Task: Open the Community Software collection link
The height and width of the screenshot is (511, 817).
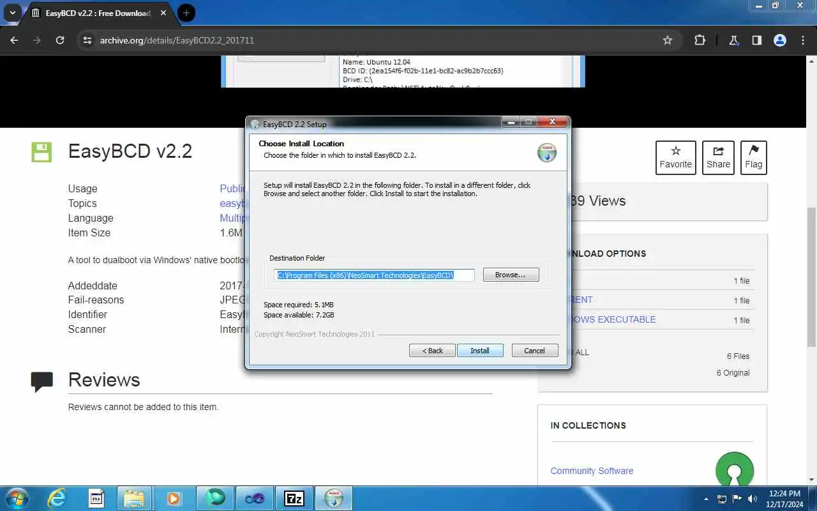Action: coord(592,471)
